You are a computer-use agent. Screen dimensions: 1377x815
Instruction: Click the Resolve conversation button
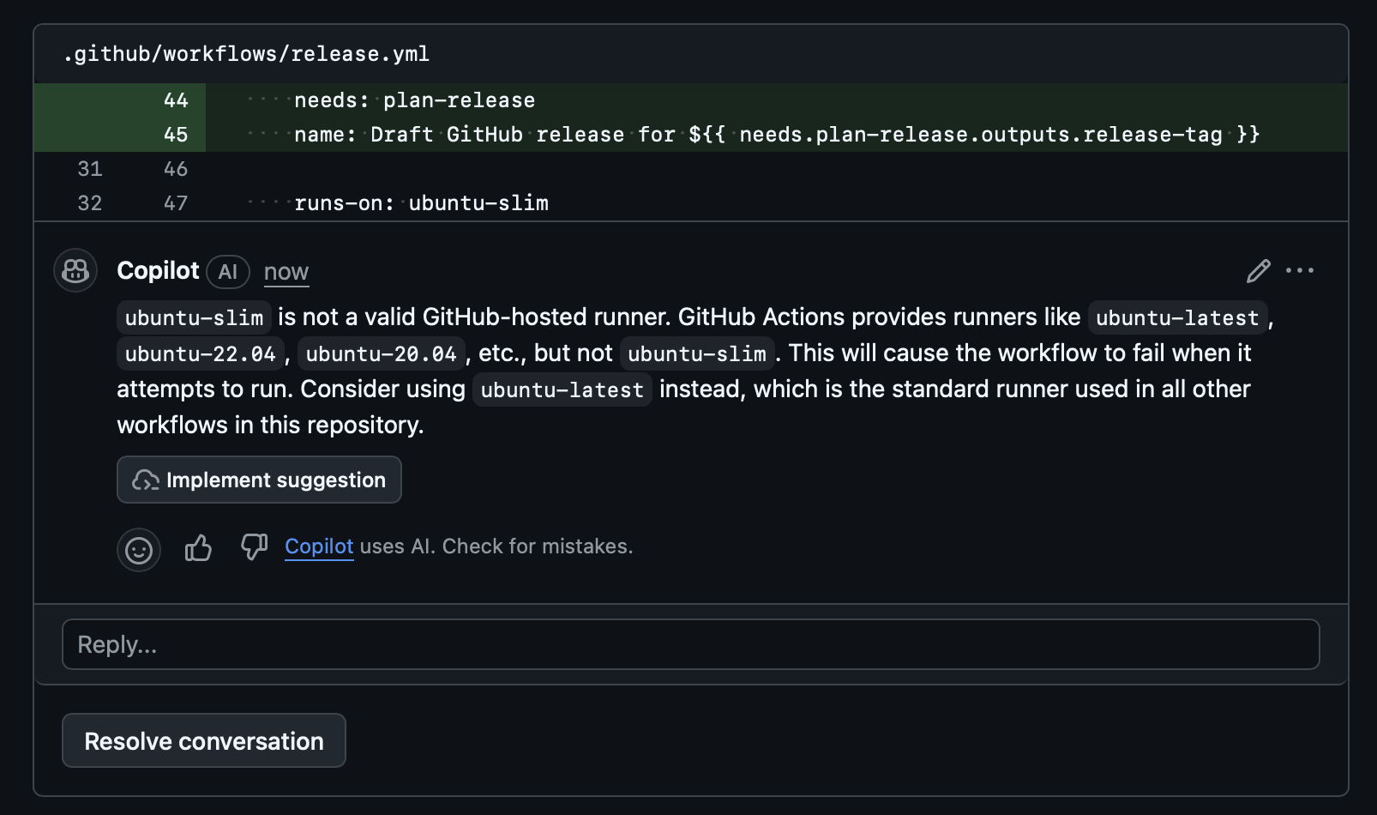[204, 740]
